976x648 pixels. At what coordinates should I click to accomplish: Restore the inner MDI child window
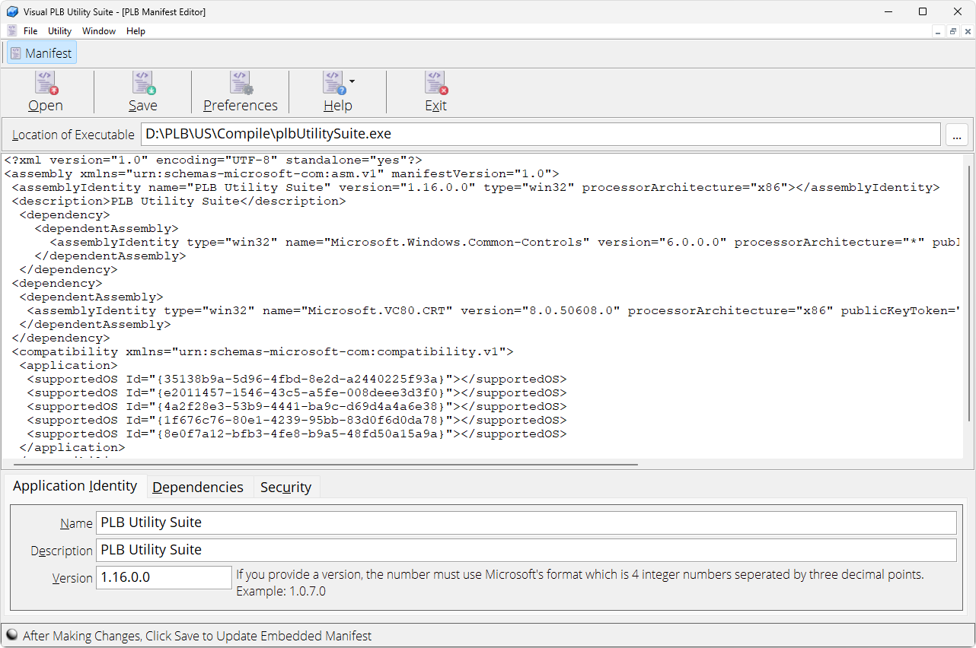pyautogui.click(x=953, y=31)
